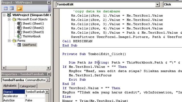Screen dimensions: 182x102
Task: Open TombolTambah CommandButton object dropdown
Action: pyautogui.click(x=48, y=80)
